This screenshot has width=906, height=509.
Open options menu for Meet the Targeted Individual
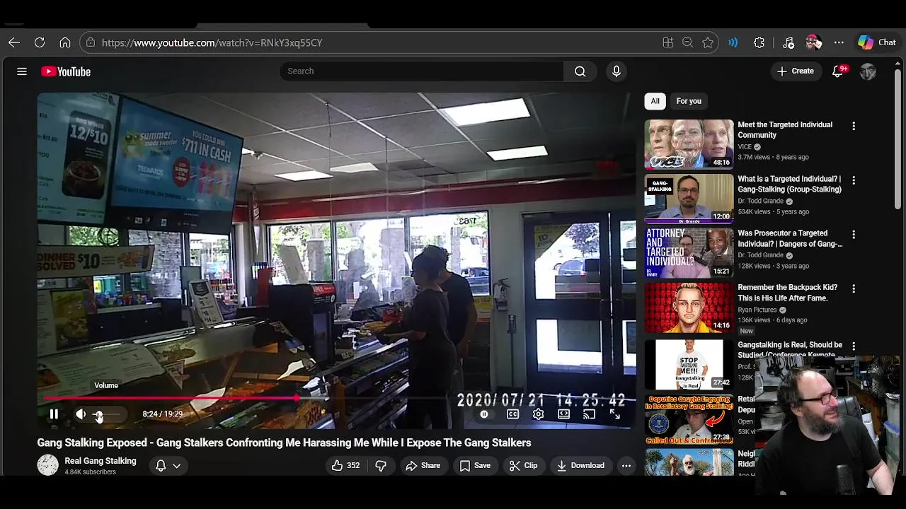pos(854,126)
